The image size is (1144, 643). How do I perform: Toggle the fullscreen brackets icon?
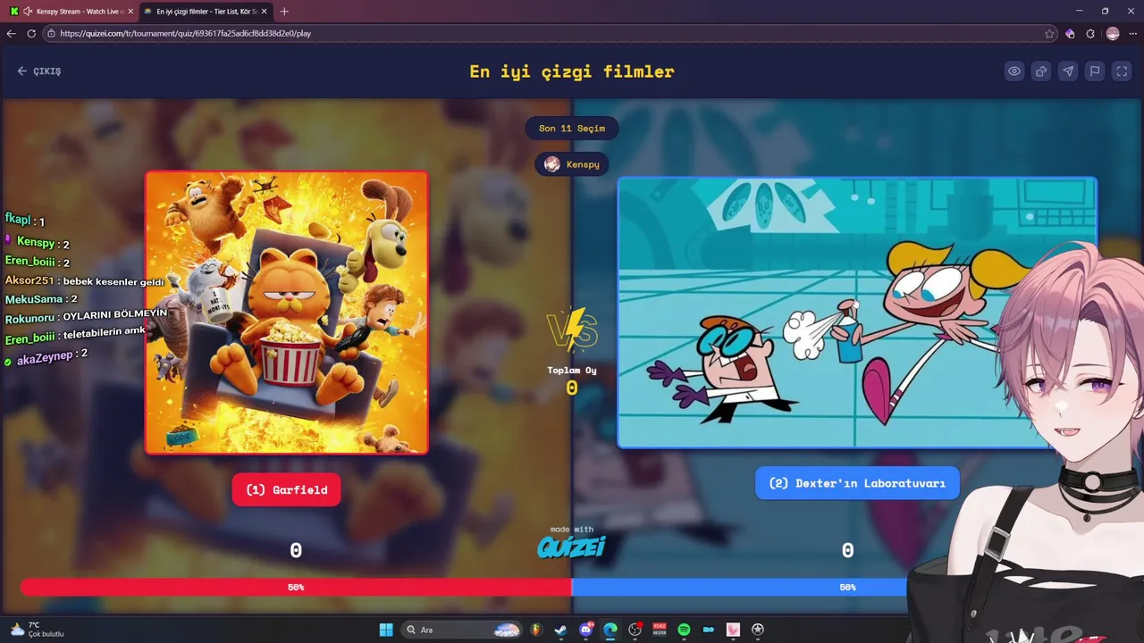(1122, 71)
